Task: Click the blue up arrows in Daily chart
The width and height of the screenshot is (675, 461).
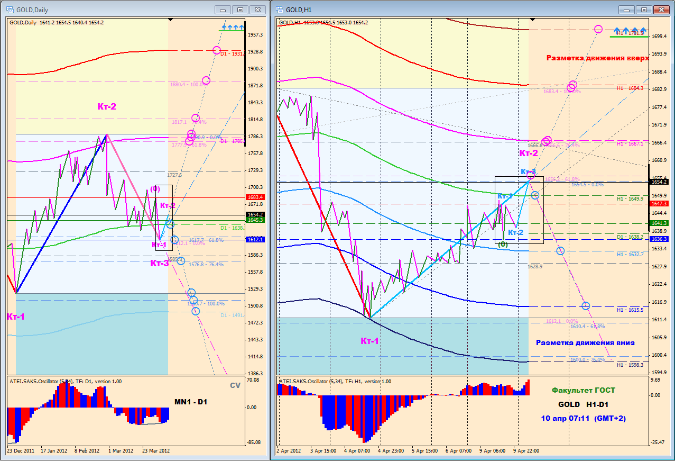Action: (233, 26)
